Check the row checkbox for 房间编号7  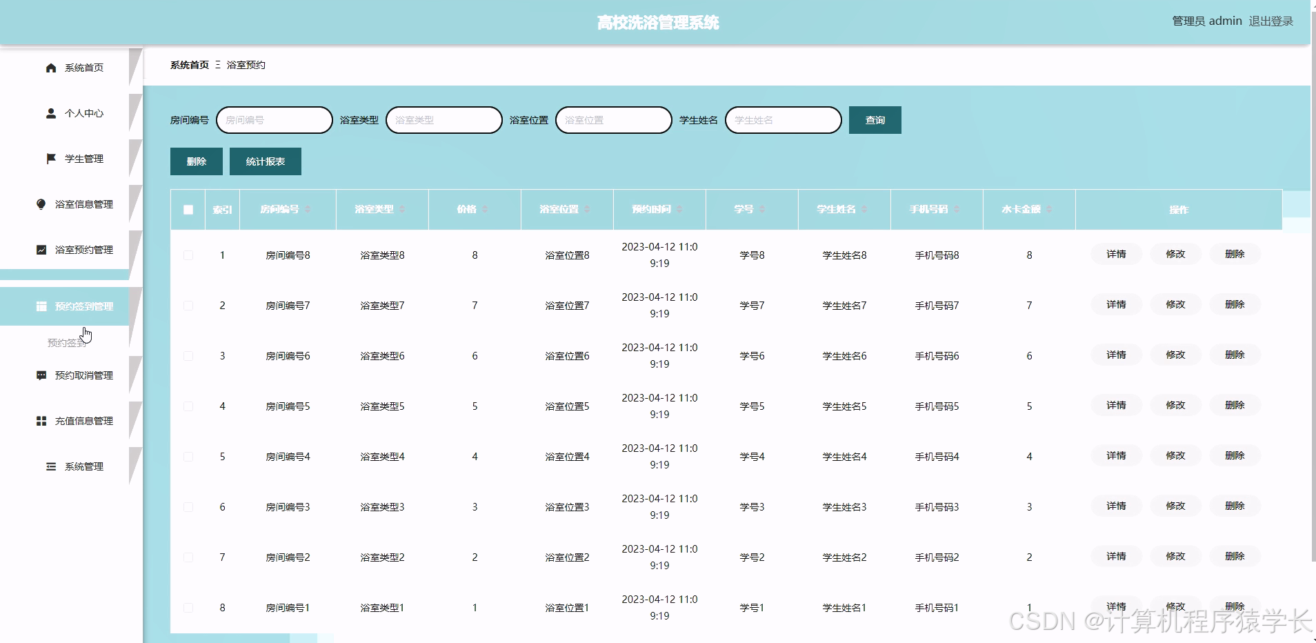point(188,306)
